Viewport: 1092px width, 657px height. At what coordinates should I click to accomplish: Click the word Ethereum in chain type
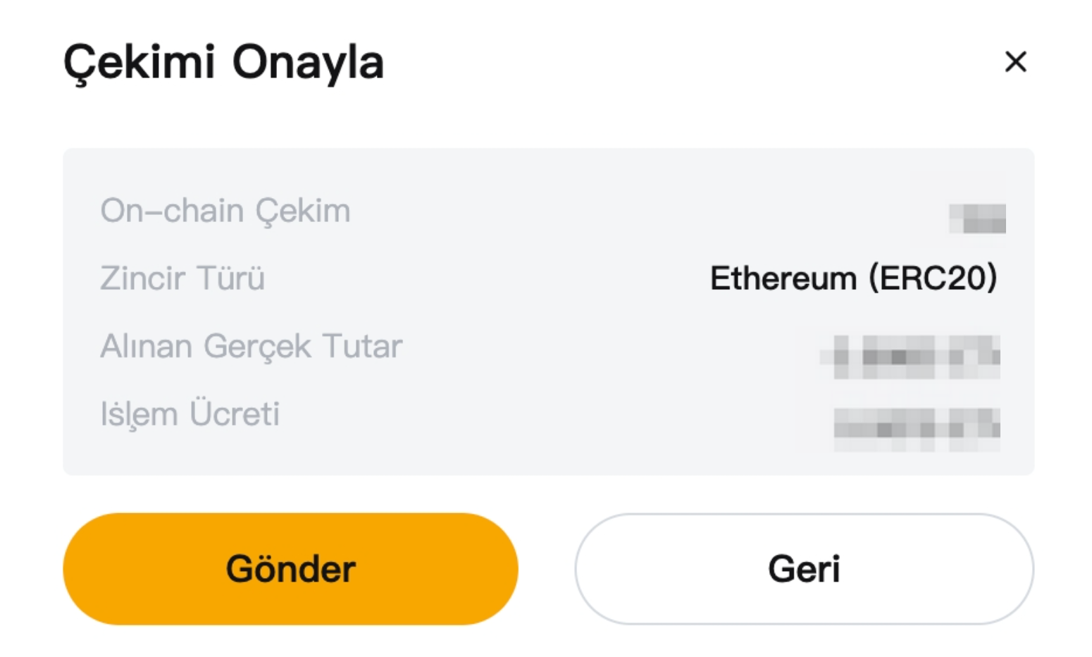pos(783,278)
